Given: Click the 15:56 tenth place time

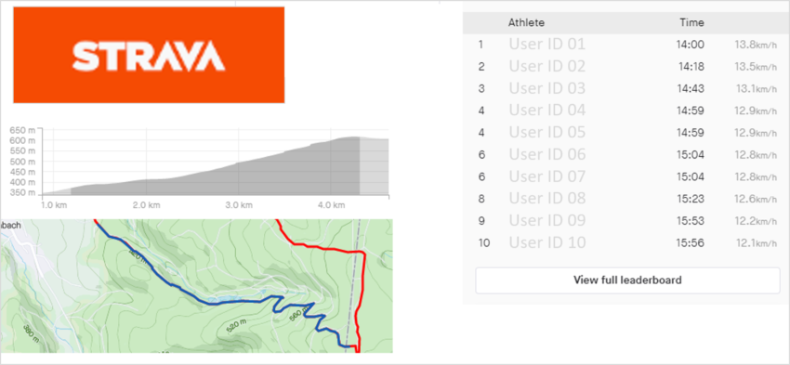Looking at the screenshot, I should point(691,243).
